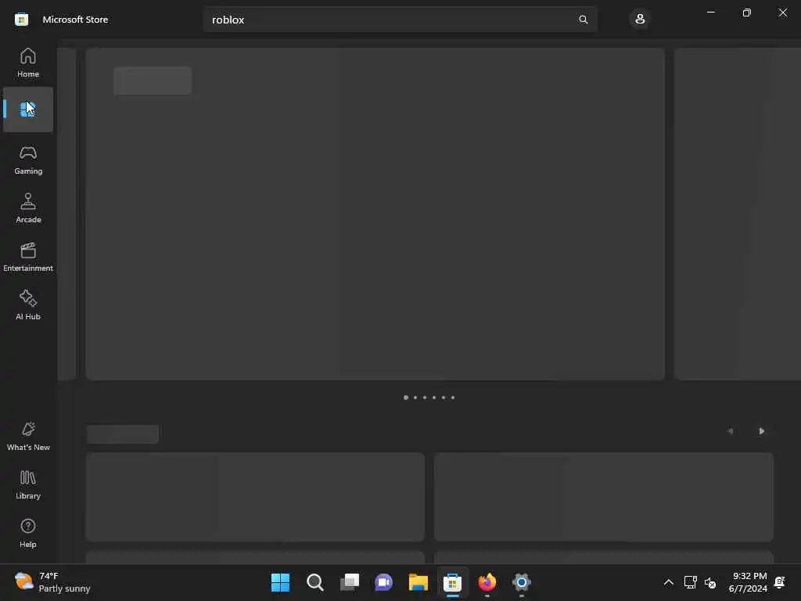
Task: Show previous items with left arrow
Action: click(731, 431)
